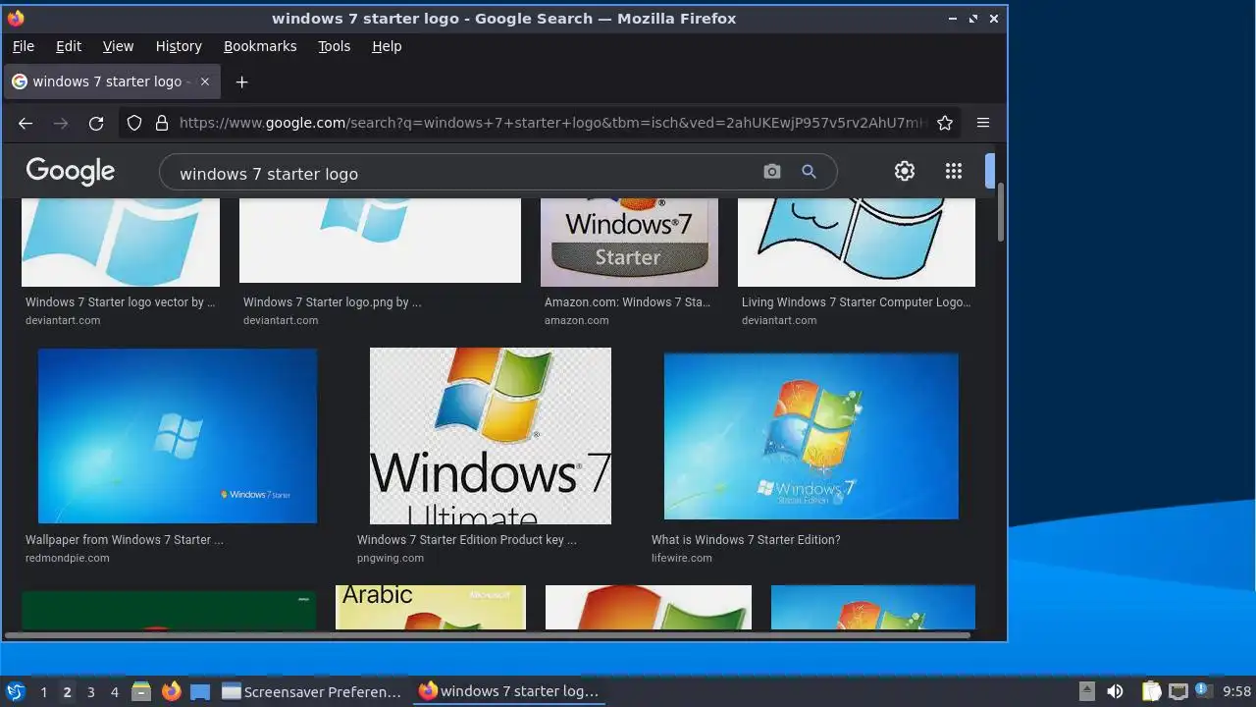Open the Google apps grid

954,171
